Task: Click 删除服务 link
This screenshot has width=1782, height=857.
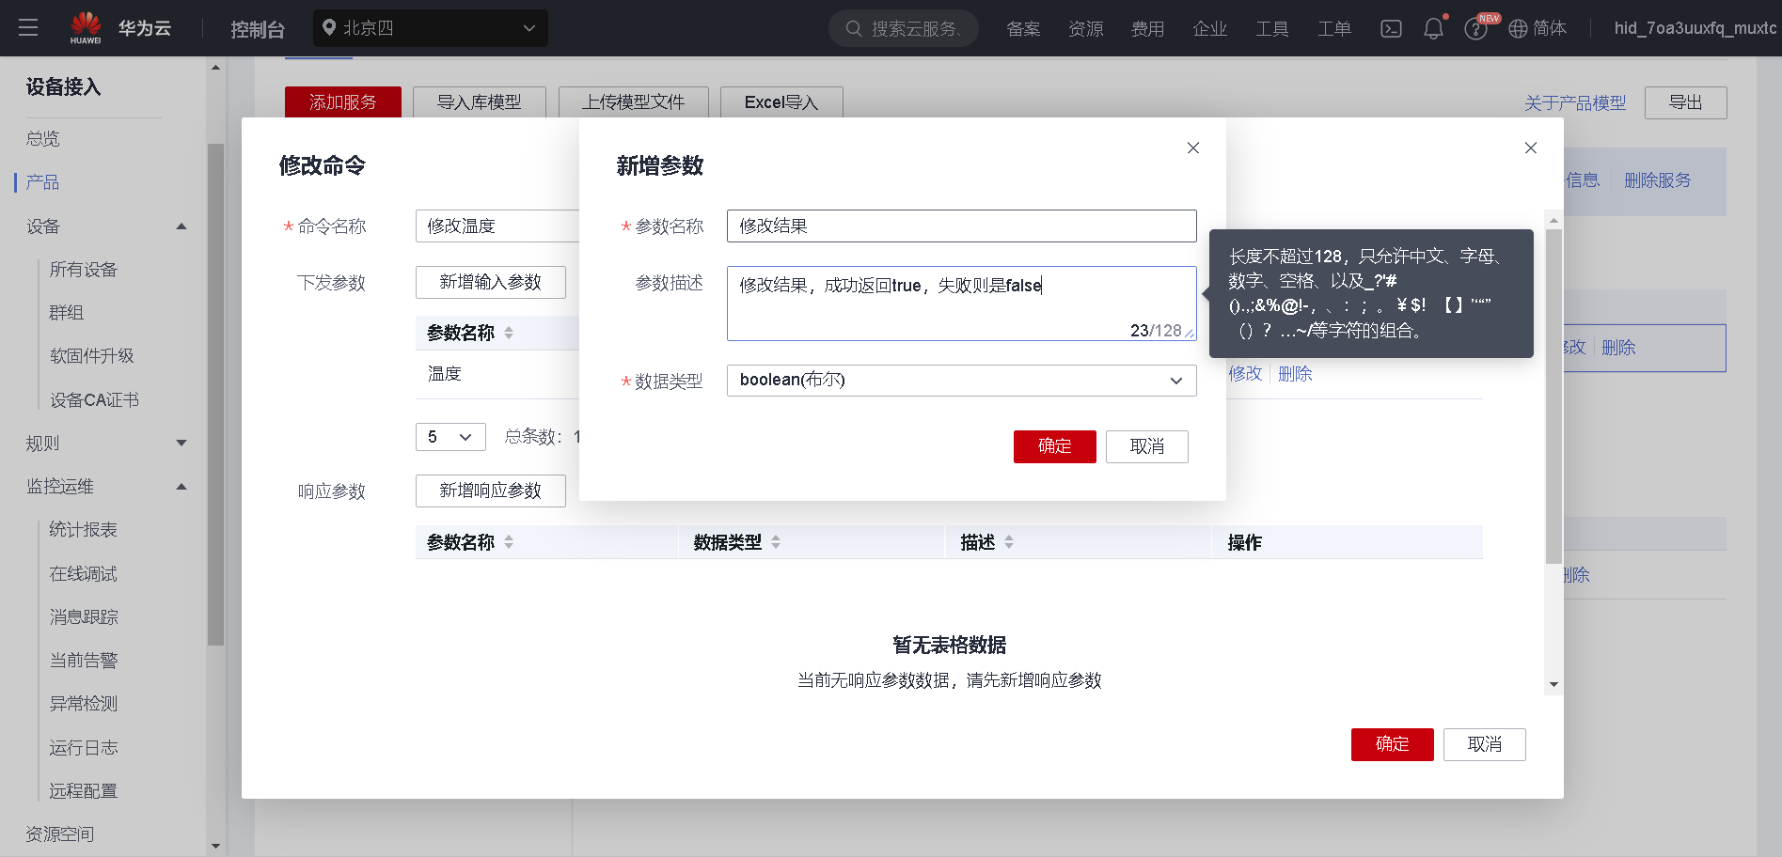Action: 1658,180
